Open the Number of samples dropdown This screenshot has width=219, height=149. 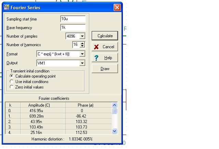tap(82, 36)
